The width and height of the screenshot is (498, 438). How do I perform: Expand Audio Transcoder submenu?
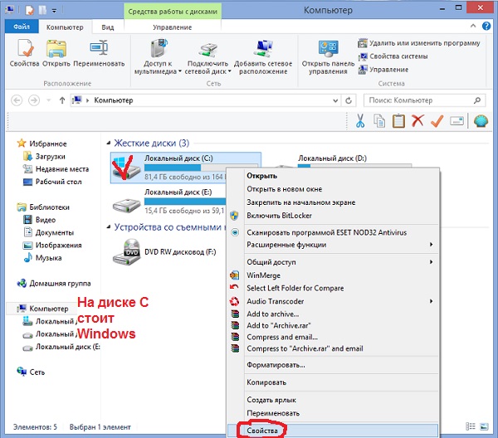tap(333, 301)
